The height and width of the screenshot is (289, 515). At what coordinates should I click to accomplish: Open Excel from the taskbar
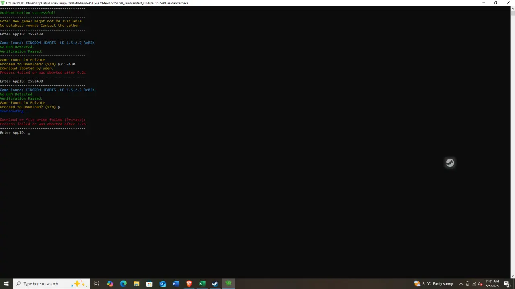point(202,284)
